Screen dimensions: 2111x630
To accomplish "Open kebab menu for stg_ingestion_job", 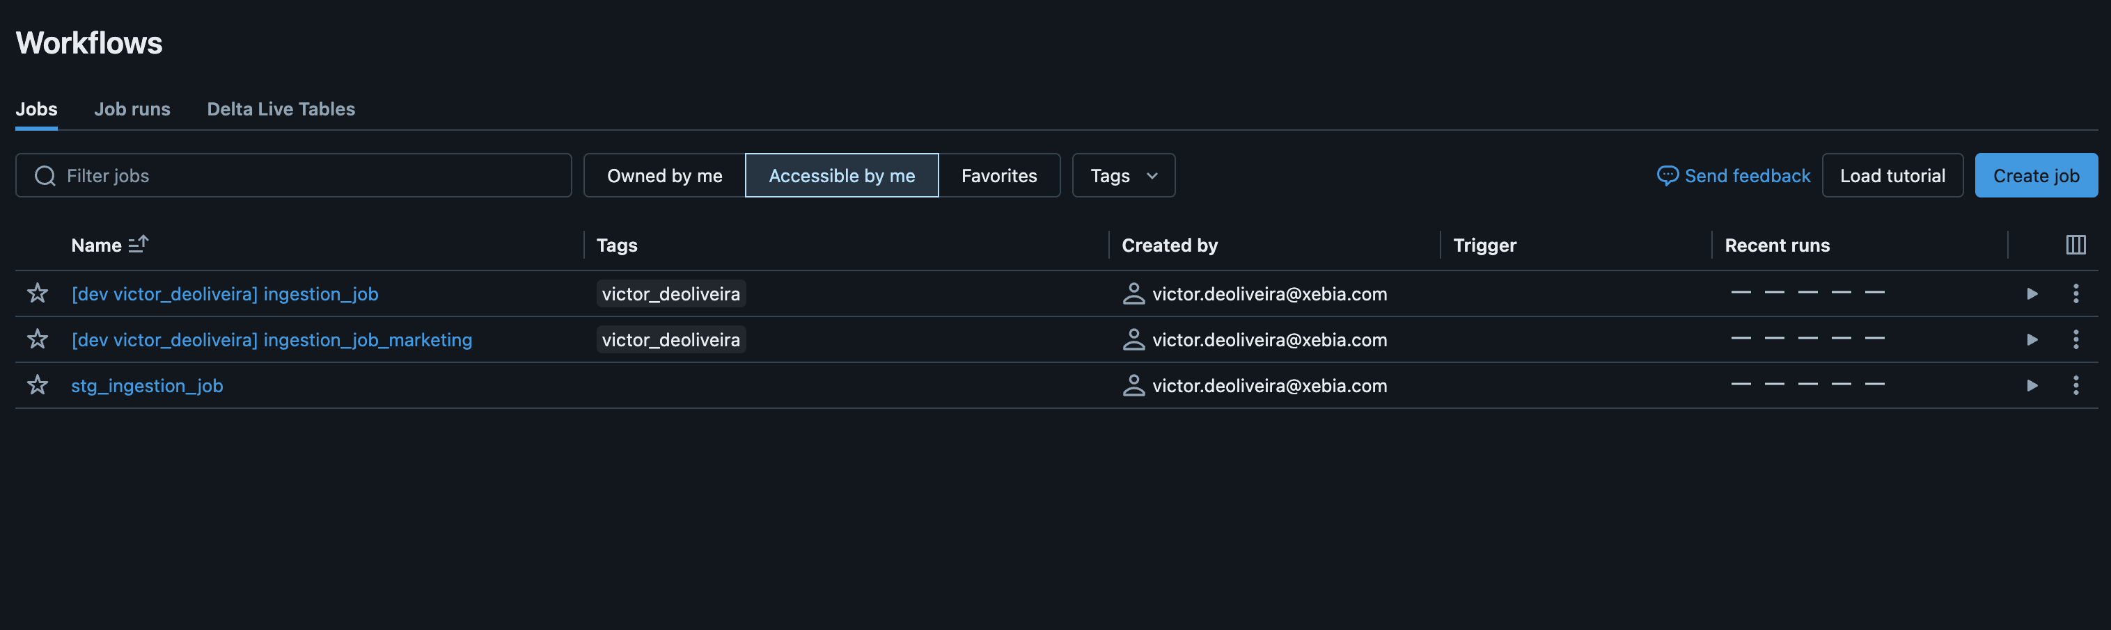I will [x=2075, y=385].
